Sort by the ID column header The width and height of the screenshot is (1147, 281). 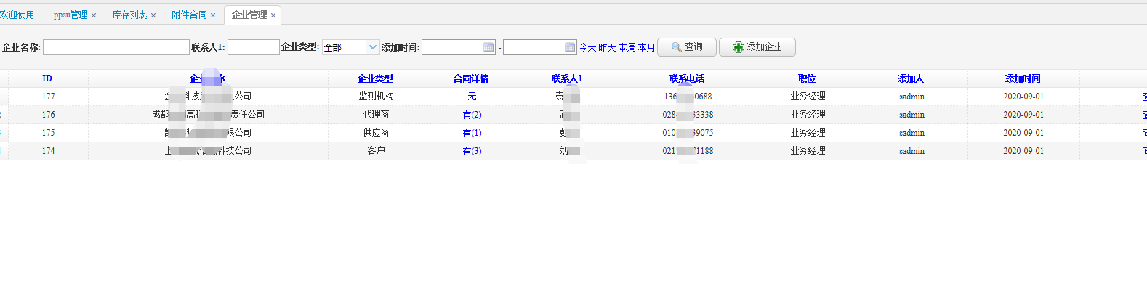pos(47,78)
